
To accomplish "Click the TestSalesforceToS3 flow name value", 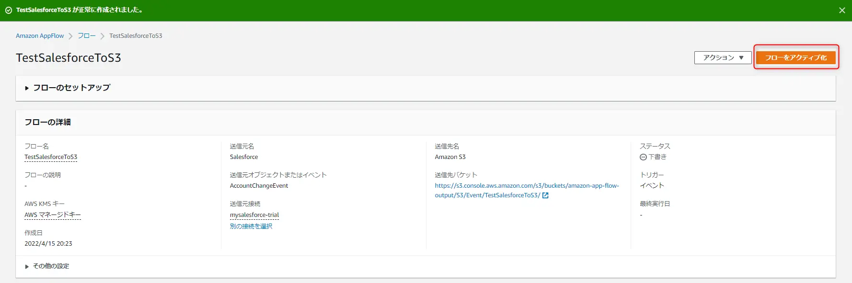I will (51, 157).
